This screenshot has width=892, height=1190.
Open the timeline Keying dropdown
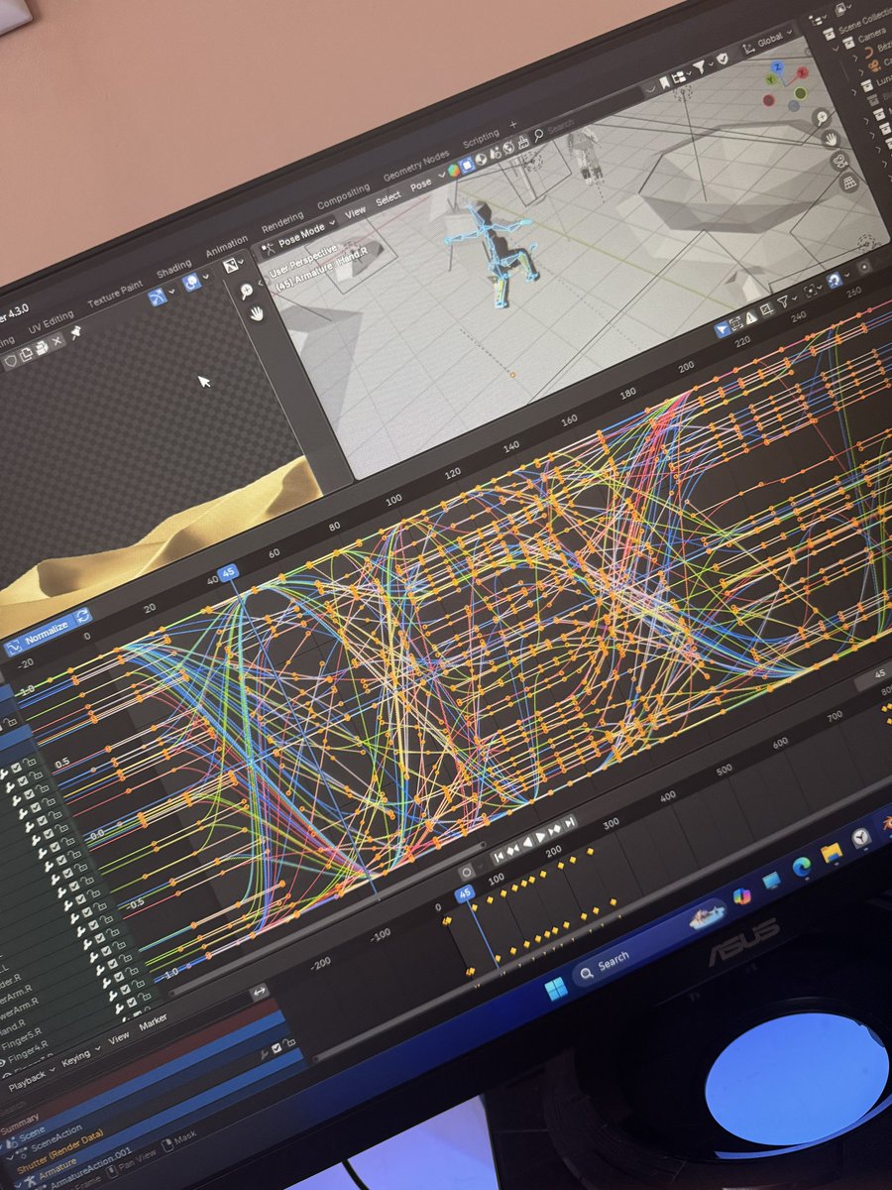point(79,1057)
